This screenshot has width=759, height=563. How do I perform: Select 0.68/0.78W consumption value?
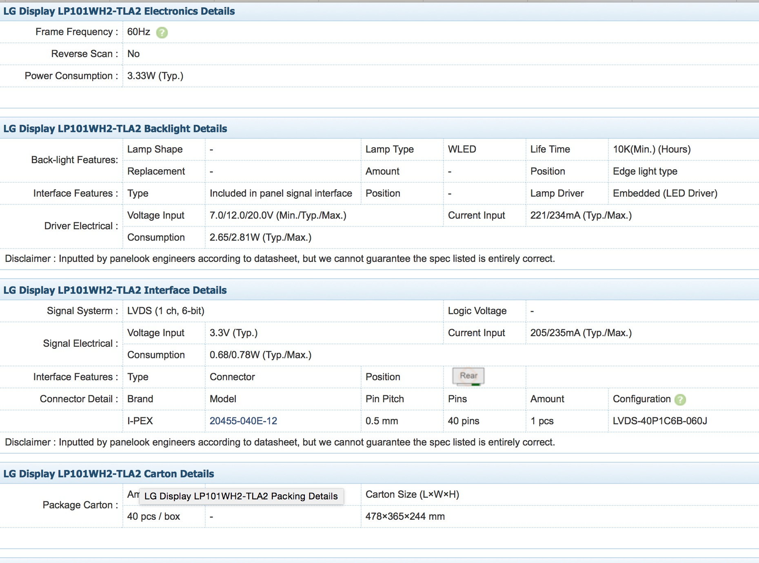260,355
